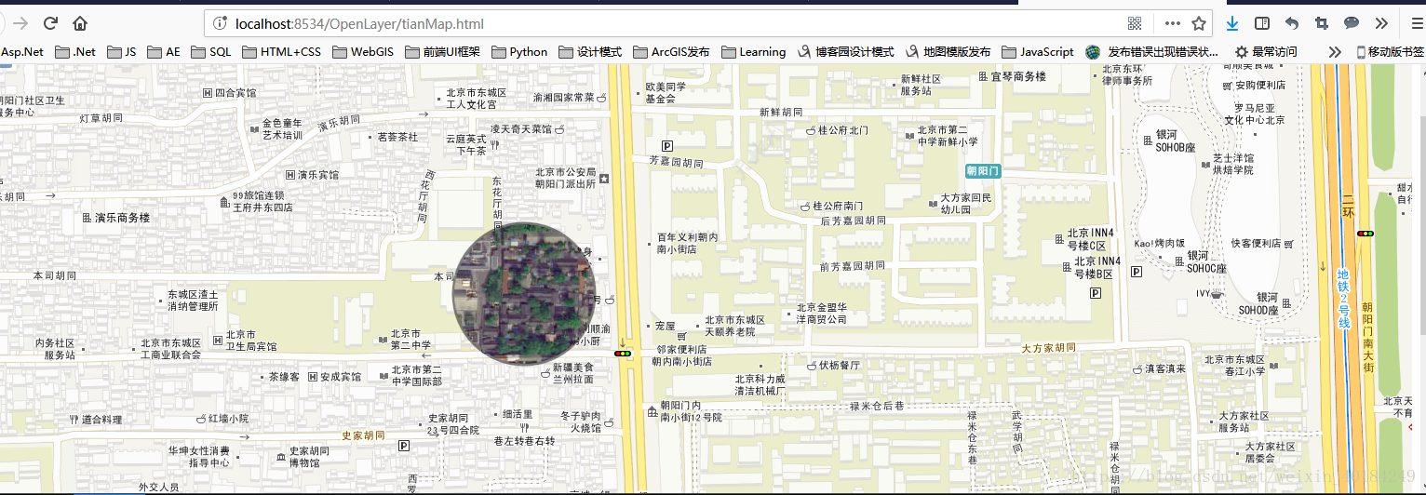This screenshot has width=1426, height=495.
Task: Open the 博客园设计模式 bookmark
Action: point(845,52)
